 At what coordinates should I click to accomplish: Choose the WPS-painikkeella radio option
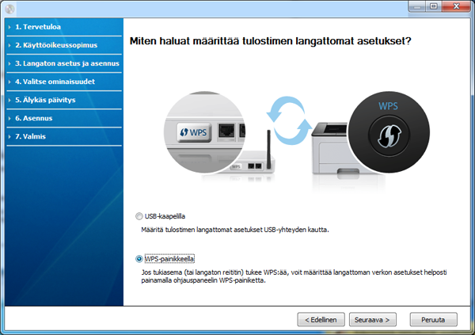[140, 259]
